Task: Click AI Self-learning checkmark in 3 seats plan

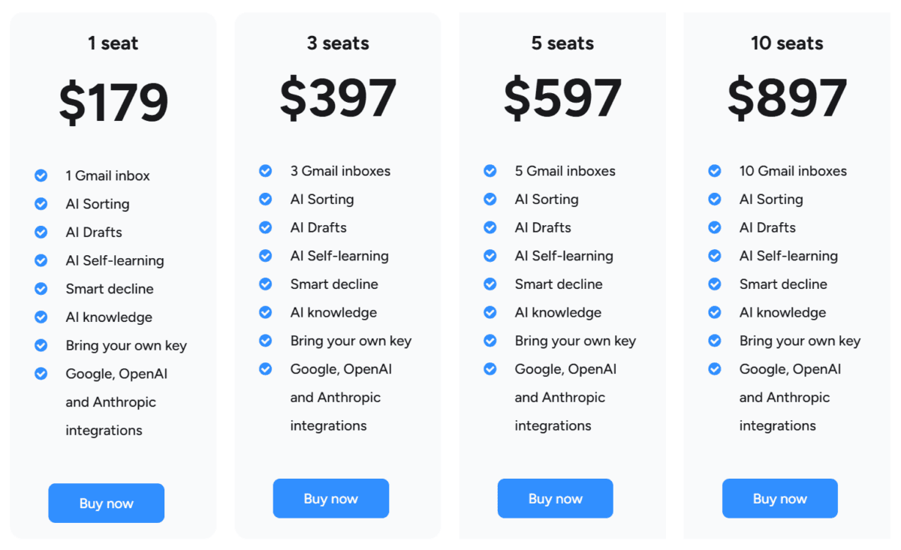Action: pos(266,256)
